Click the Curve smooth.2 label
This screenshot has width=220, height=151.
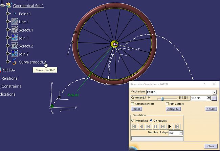(x=32, y=62)
